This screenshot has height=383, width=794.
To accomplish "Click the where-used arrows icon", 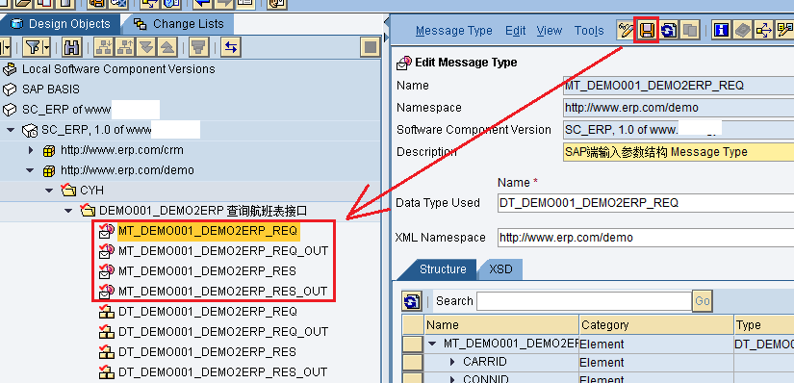I will [x=764, y=31].
